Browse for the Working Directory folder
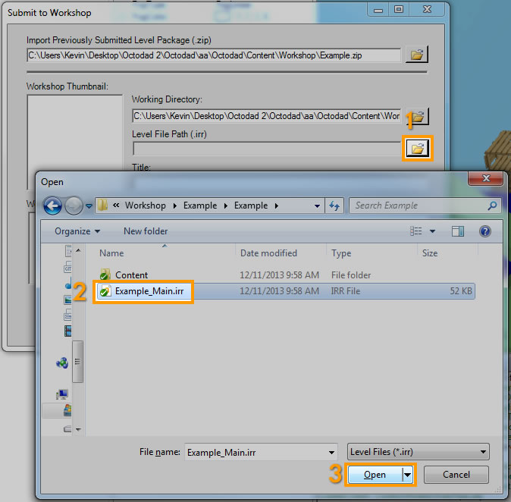Viewport: 511px width, 502px height. click(x=418, y=116)
